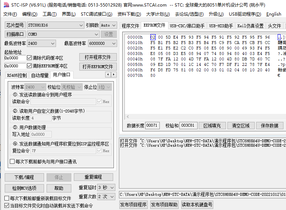This screenshot has width=286, height=210.
Task: Open the 去论坛/选型(F) menu
Action: [x=189, y=14]
